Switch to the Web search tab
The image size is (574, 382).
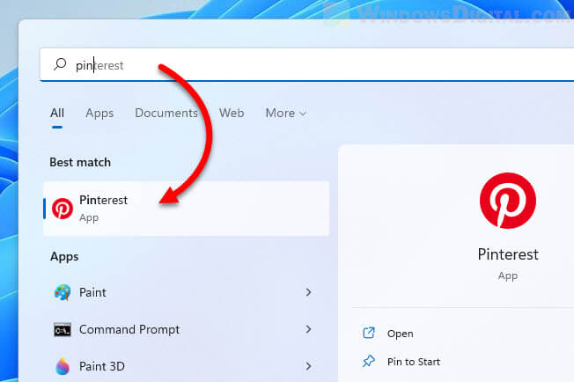coord(232,113)
